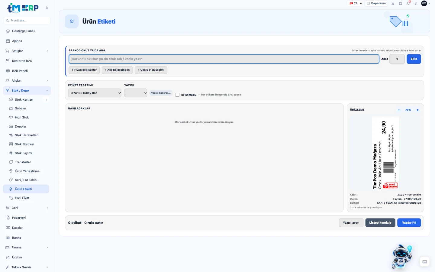Open the Etiket Tasarımı dropdown
The image size is (435, 272).
click(95, 93)
